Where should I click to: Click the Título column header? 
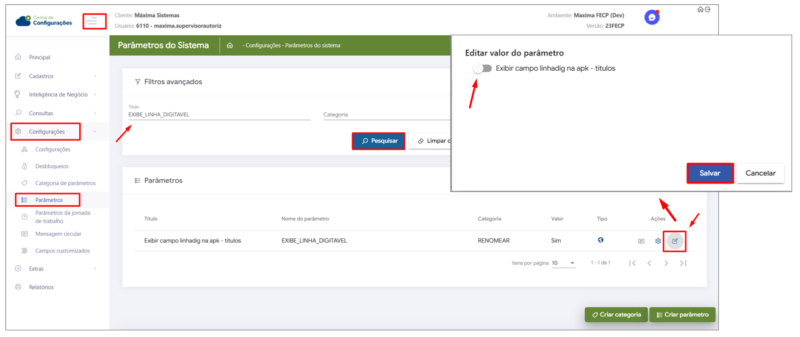[151, 219]
